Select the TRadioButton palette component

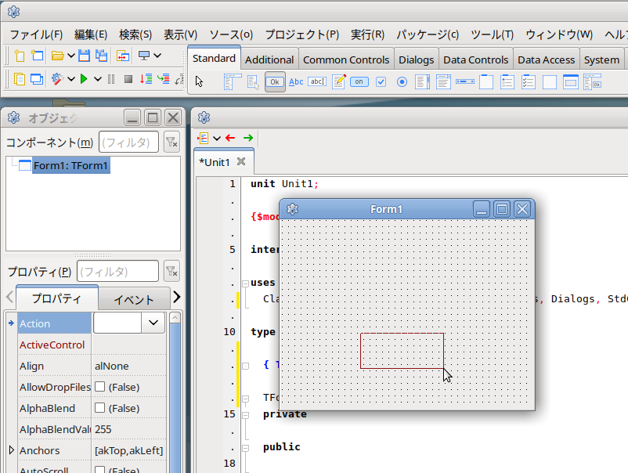point(402,81)
